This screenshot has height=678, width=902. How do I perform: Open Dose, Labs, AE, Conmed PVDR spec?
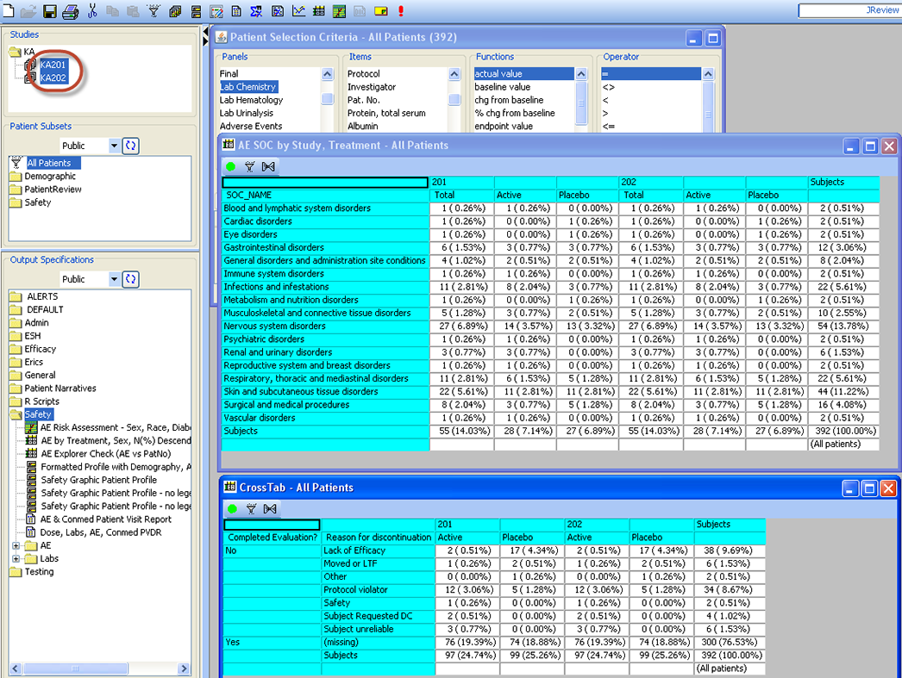[x=101, y=532]
